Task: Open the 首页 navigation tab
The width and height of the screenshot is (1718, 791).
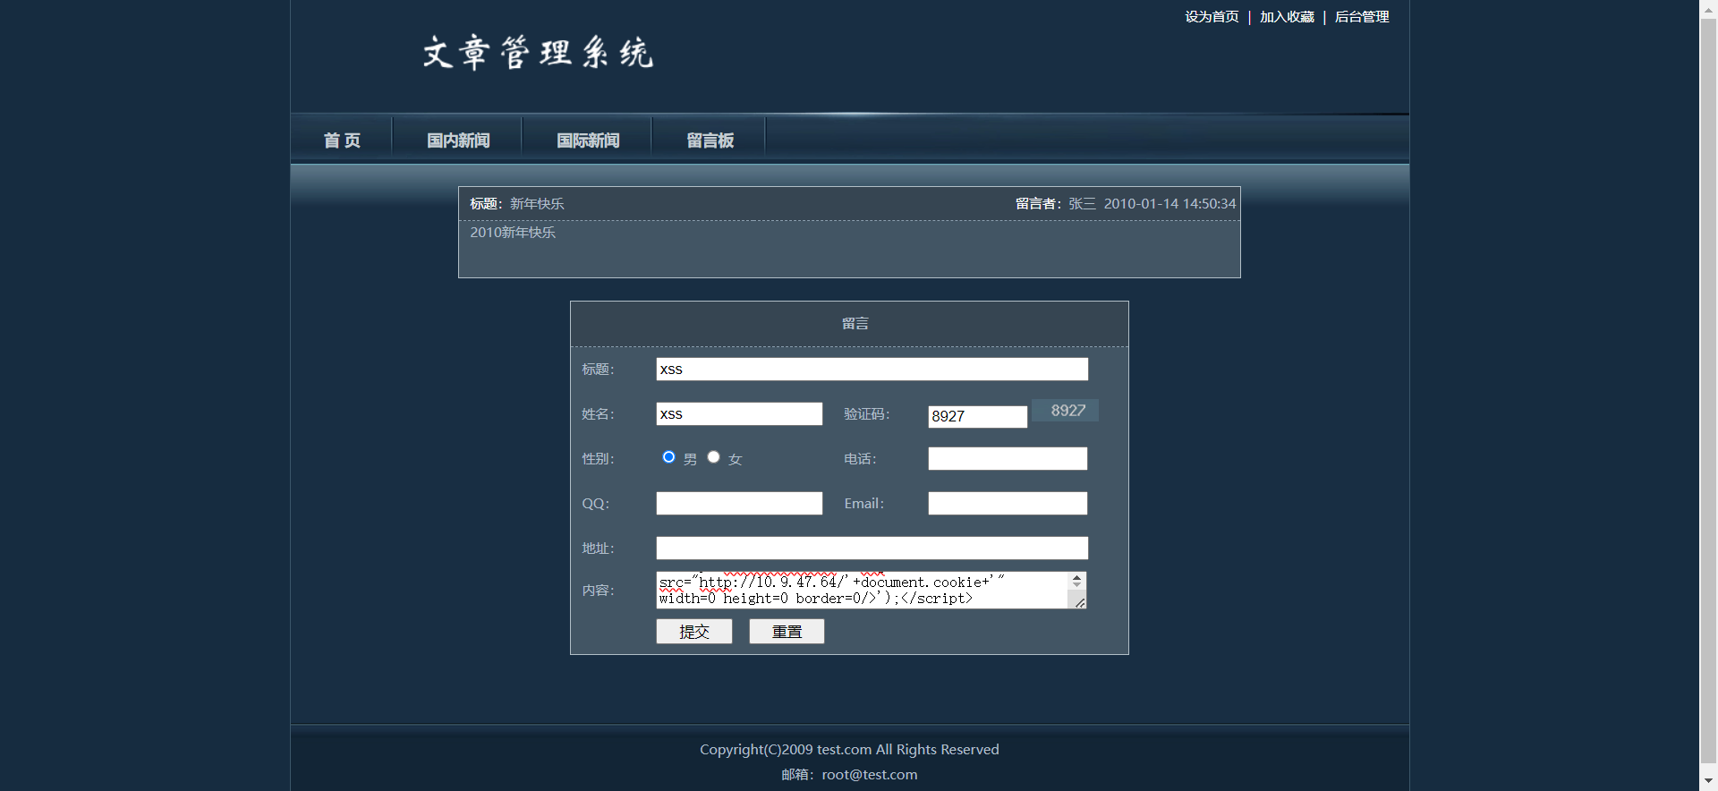Action: tap(342, 140)
